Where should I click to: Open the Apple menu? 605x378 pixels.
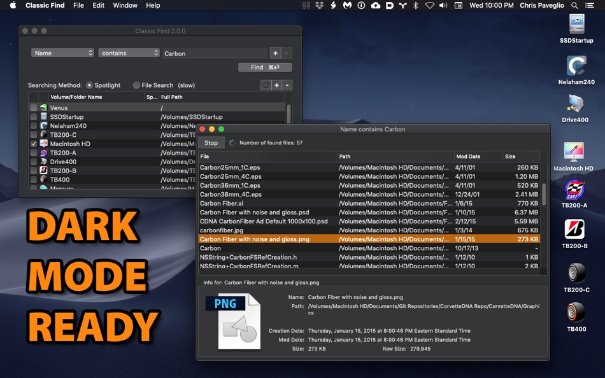(13, 5)
